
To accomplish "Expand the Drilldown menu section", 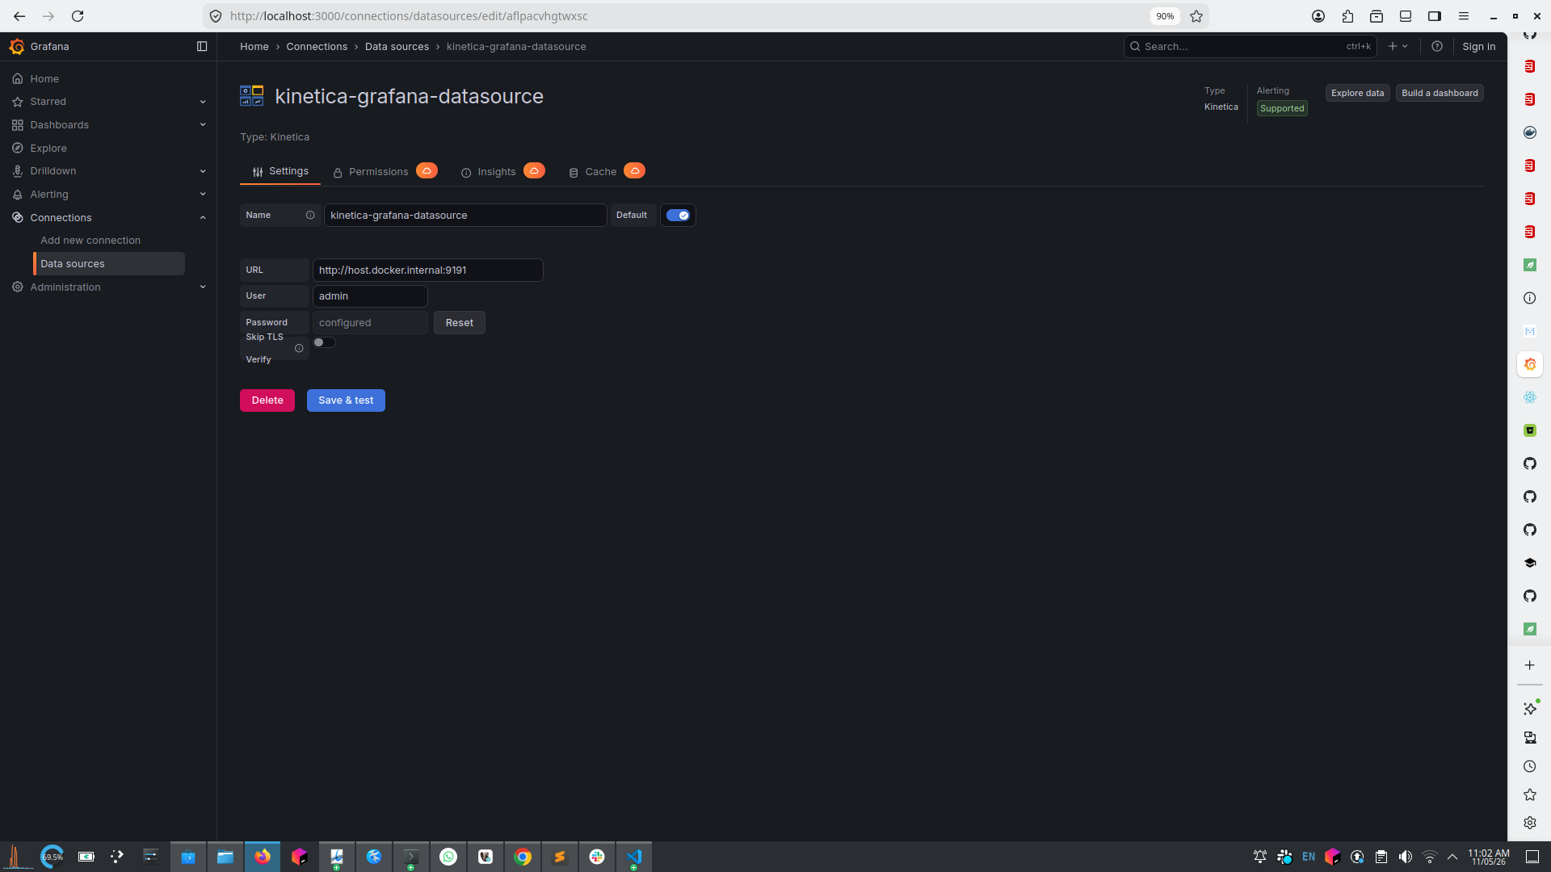I will (203, 171).
